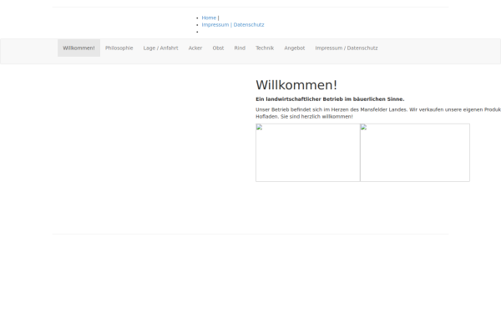Go to the Angebot page
Image resolution: width=501 pixels, height=313 pixels.
(x=295, y=48)
